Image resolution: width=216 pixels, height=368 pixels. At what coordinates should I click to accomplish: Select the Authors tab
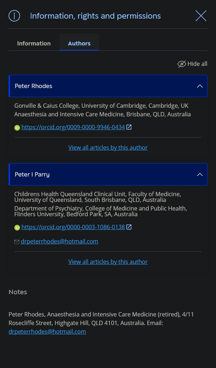click(x=79, y=43)
